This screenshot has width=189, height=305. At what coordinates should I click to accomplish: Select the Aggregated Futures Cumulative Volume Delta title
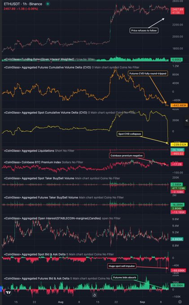[48, 67]
